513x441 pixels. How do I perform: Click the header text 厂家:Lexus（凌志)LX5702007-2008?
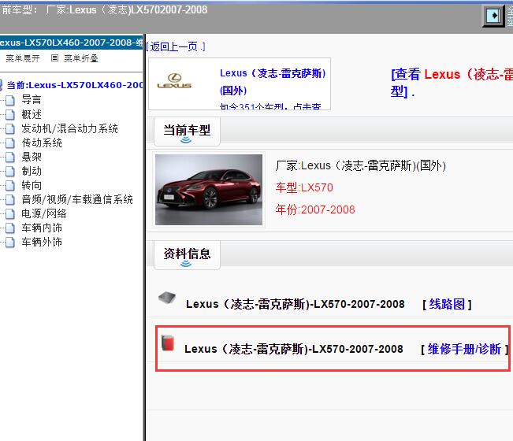click(126, 10)
